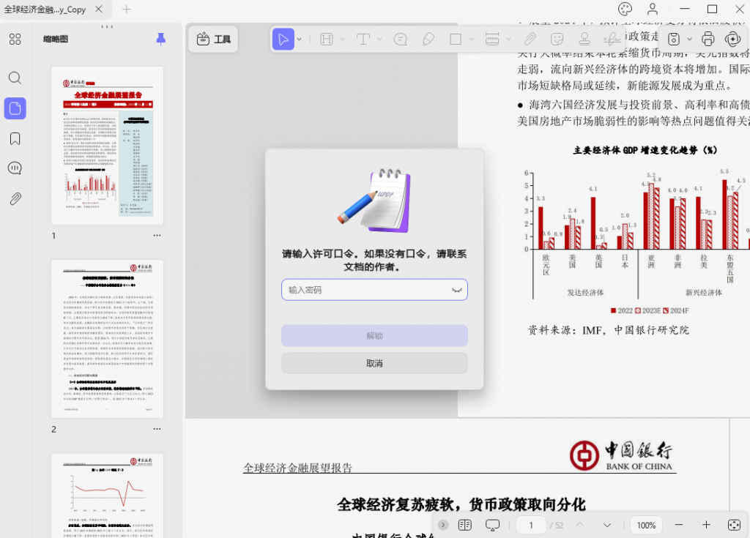Expand the shape tool dropdown arrow
This screenshot has width=750, height=538.
[x=471, y=39]
